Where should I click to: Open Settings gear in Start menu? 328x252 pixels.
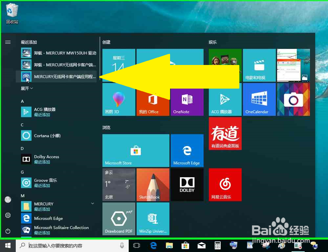coord(8,215)
